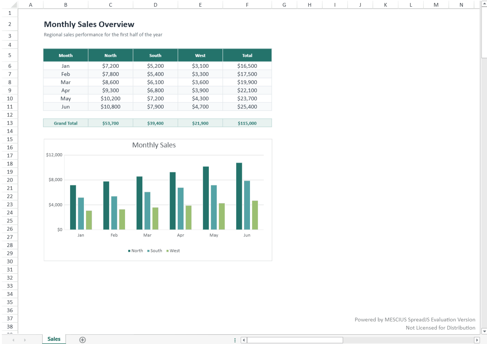The width and height of the screenshot is (487, 344).
Task: Click the select-all corner triangle
Action: (x=14, y=5)
